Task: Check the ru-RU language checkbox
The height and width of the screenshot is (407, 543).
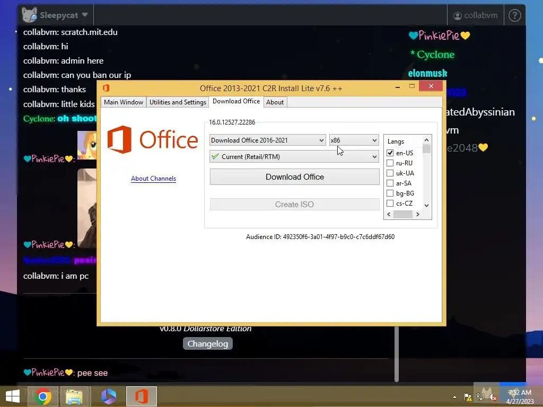Action: click(x=390, y=163)
